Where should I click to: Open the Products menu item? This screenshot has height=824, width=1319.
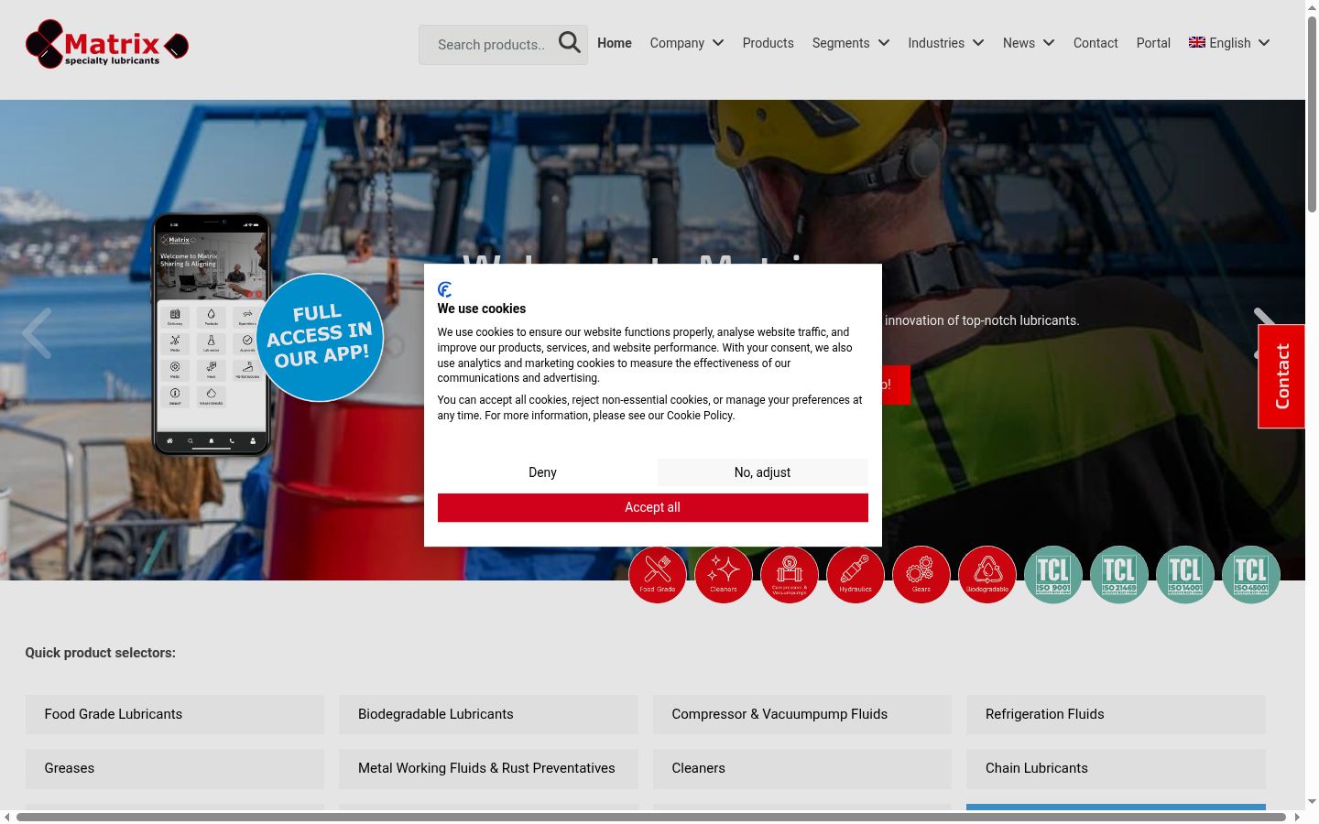769,43
